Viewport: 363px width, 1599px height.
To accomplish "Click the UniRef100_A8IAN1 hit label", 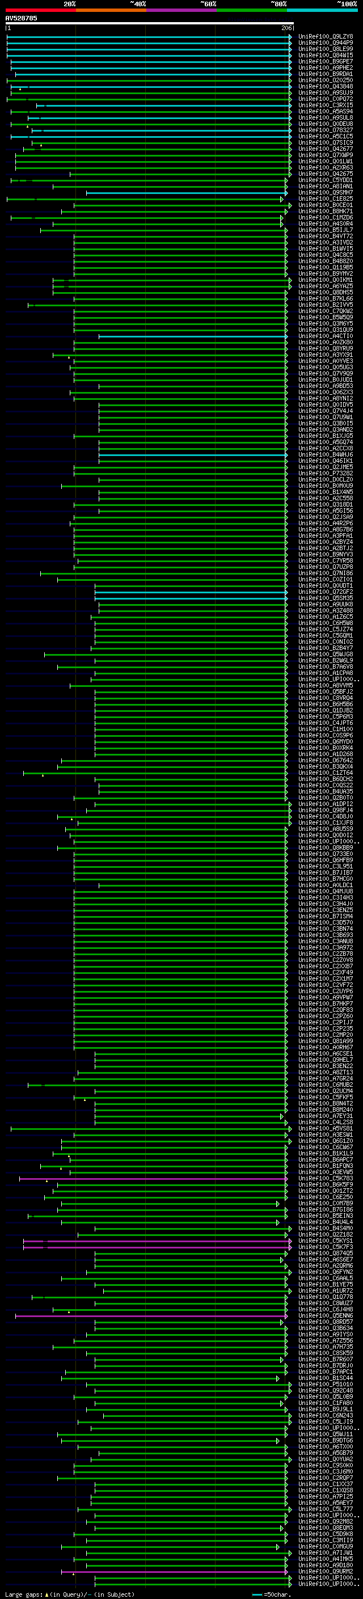I will (x=326, y=186).
